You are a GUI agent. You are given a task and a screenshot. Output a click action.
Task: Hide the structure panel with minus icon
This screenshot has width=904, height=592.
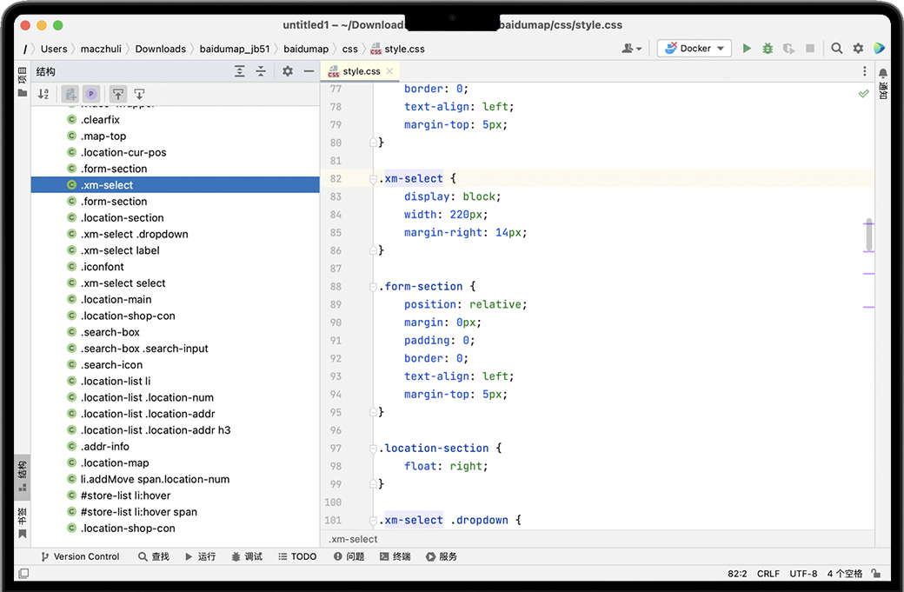(x=309, y=71)
